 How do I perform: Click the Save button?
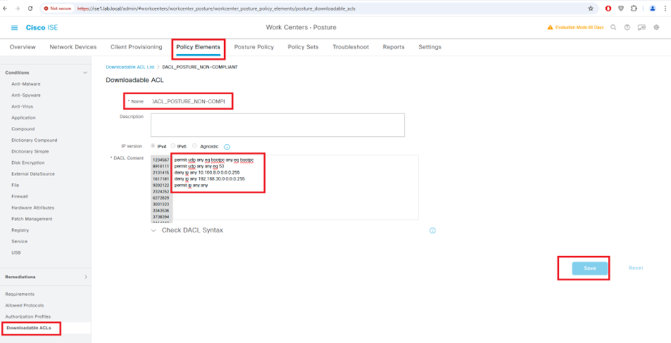point(590,268)
